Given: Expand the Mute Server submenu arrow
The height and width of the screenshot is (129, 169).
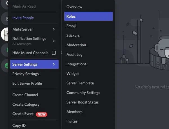Looking at the screenshot, I should point(54,29).
